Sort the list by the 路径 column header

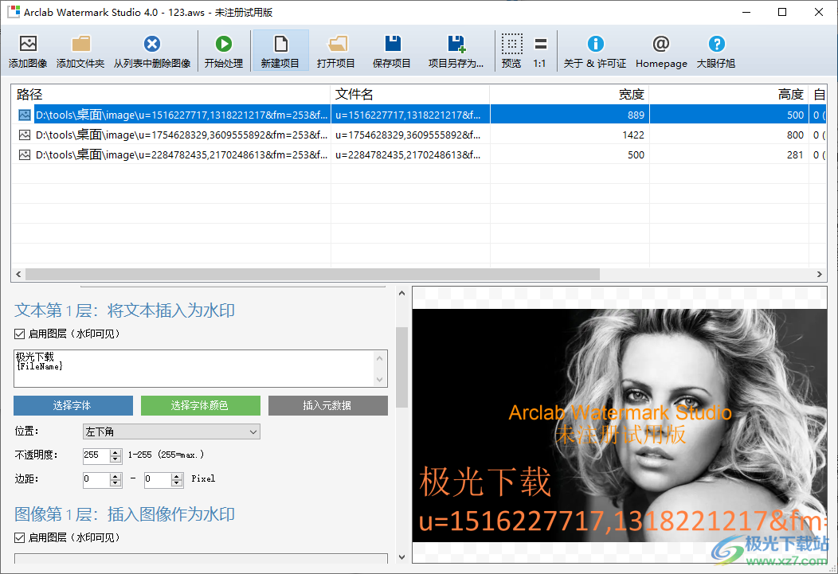171,95
